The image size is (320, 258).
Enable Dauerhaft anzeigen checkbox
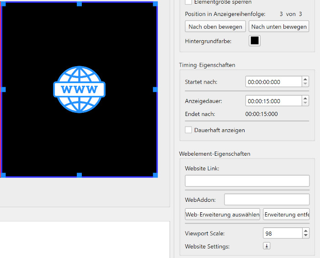pos(188,130)
